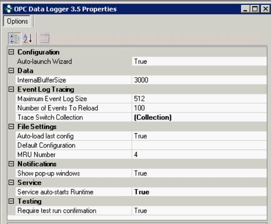This screenshot has width=271, height=224.
Task: Collapse the Notifications category
Action: (x=11, y=164)
